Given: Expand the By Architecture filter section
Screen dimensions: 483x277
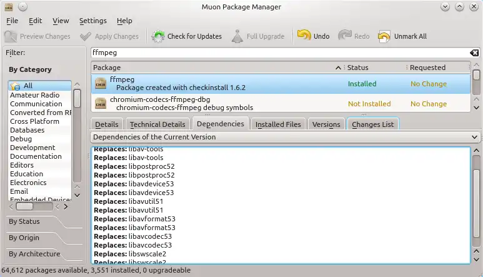Looking at the screenshot, I should pos(34,254).
